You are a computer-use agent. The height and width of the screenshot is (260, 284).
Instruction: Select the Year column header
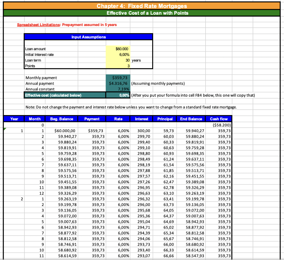tap(14, 119)
